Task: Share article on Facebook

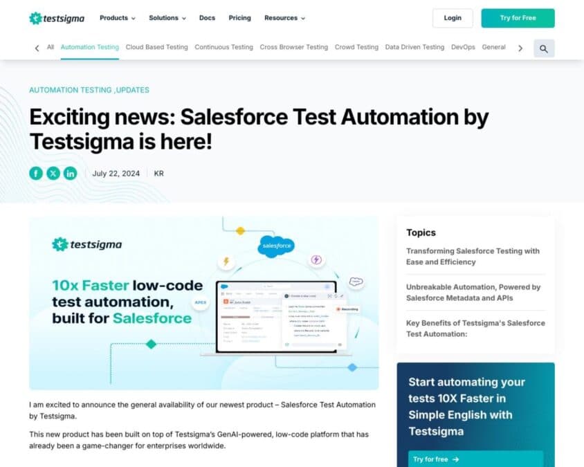Action: point(36,173)
